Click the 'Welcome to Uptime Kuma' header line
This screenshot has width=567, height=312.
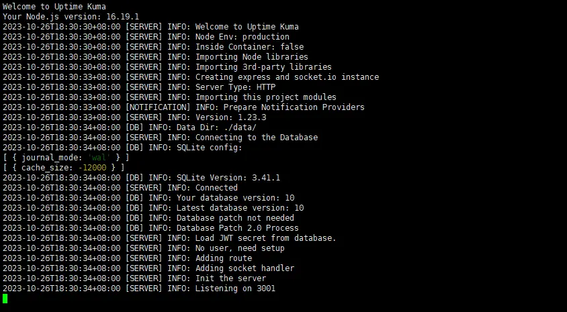[54, 7]
